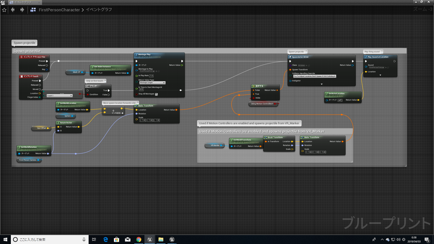Open the Touch 1 dropdown on the equals node

pyautogui.click(x=59, y=95)
